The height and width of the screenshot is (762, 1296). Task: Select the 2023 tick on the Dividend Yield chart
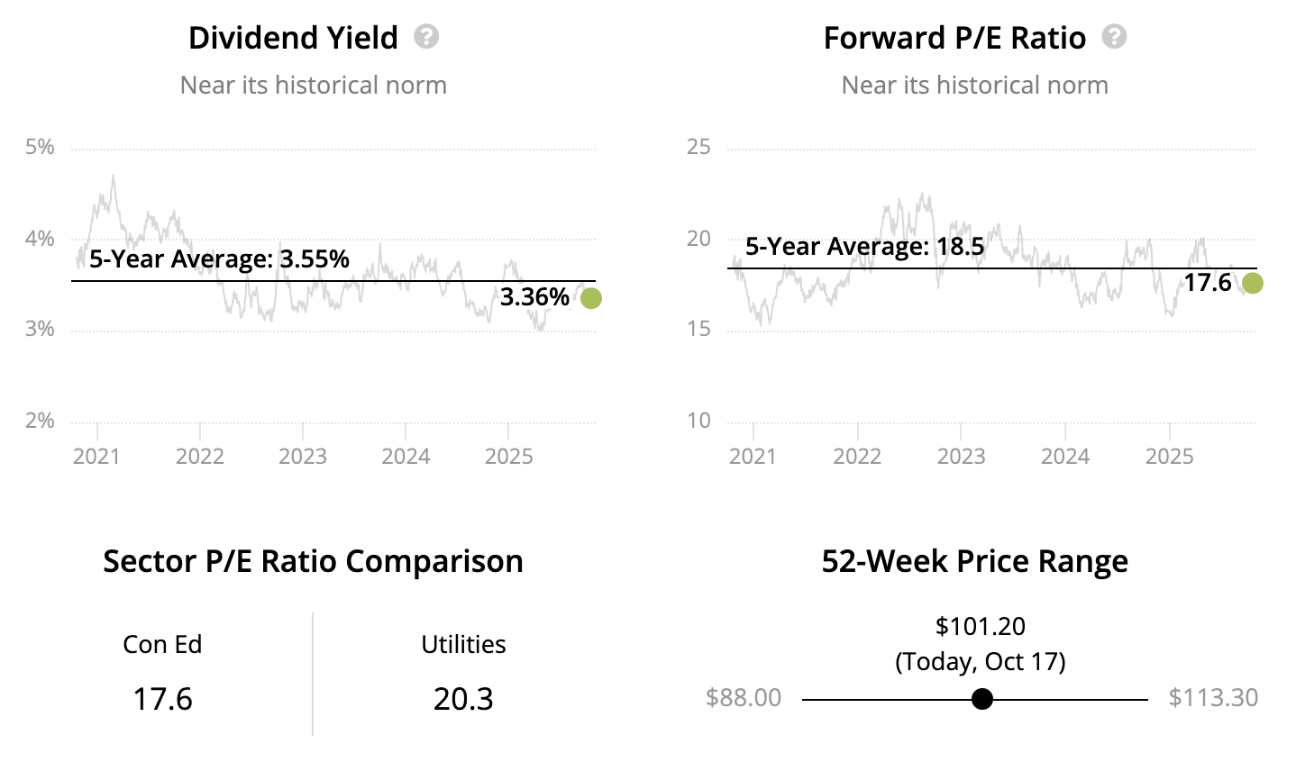point(303,456)
